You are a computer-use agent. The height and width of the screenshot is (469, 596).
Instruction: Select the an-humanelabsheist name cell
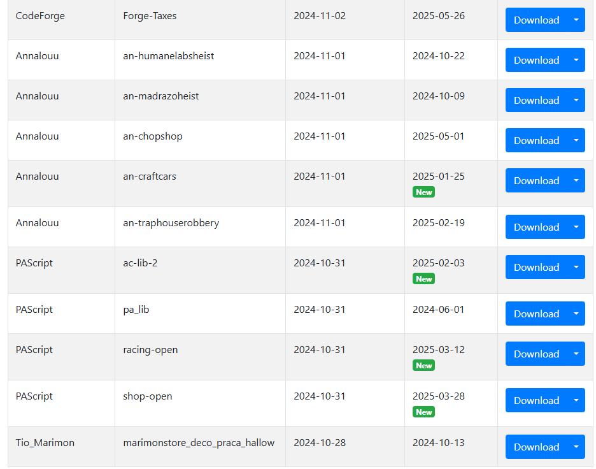pos(201,60)
